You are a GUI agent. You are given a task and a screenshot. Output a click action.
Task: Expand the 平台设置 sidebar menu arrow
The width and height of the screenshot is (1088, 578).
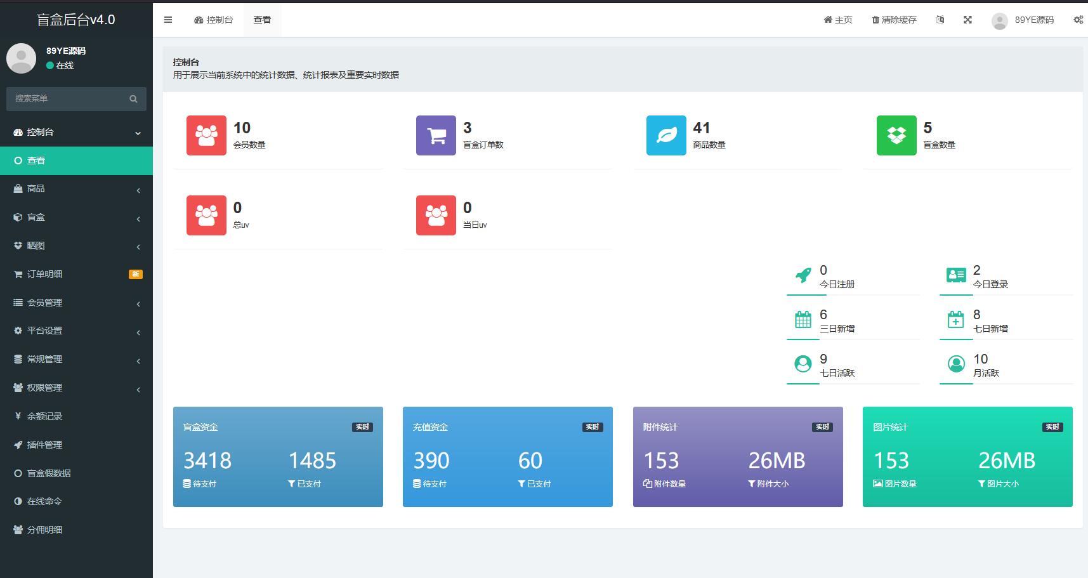pos(138,332)
